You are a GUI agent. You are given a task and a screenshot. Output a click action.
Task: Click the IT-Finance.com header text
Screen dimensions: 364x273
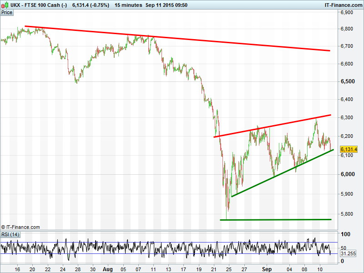[343, 5]
